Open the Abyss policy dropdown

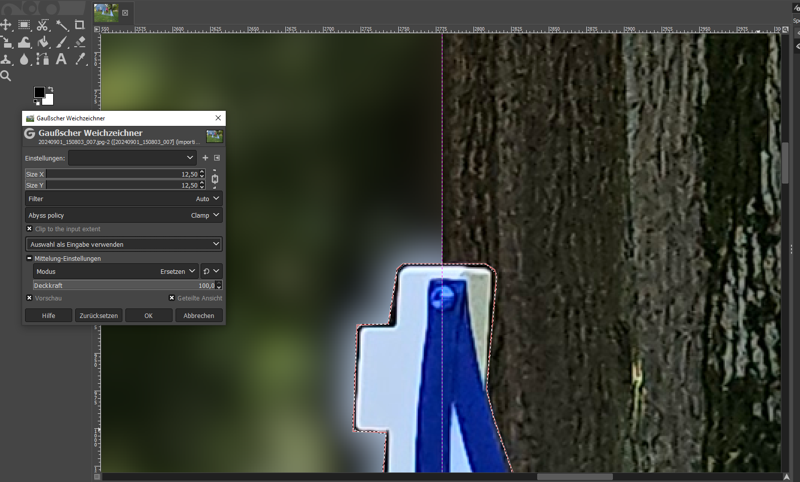[123, 215]
